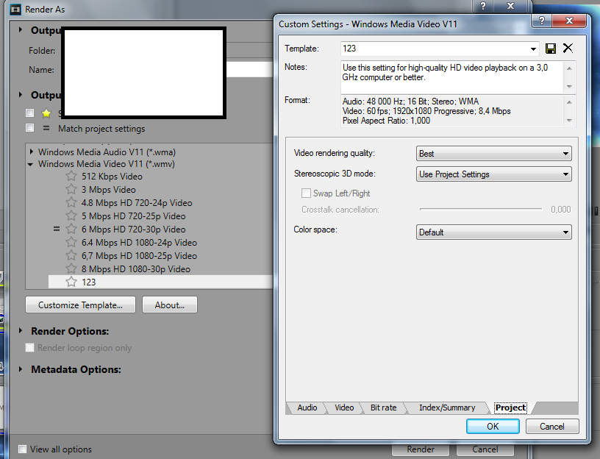Check the Render loop region only box
Viewport: 600px width, 459px height.
pos(29,348)
